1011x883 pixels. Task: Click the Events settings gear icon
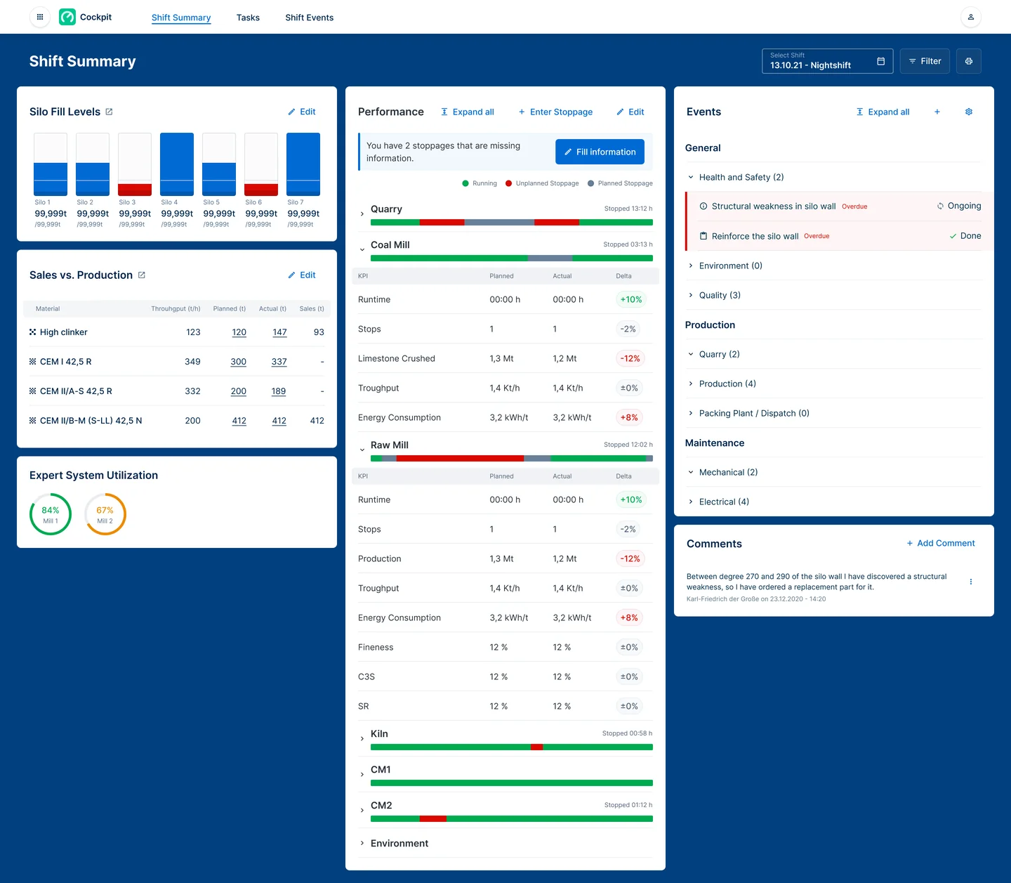point(969,112)
